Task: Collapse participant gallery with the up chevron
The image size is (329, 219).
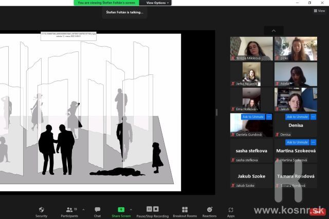Action: tap(273, 31)
